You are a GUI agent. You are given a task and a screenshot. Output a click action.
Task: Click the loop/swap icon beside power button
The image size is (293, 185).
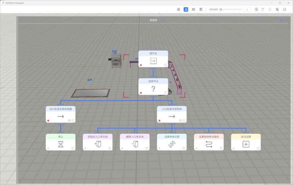pos(277,9)
